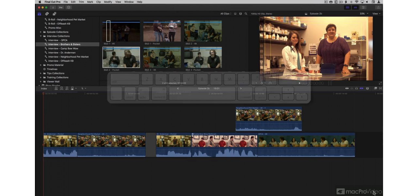Enter full screen viewer playback
Viewport: 418px width, 196px height.
click(380, 83)
